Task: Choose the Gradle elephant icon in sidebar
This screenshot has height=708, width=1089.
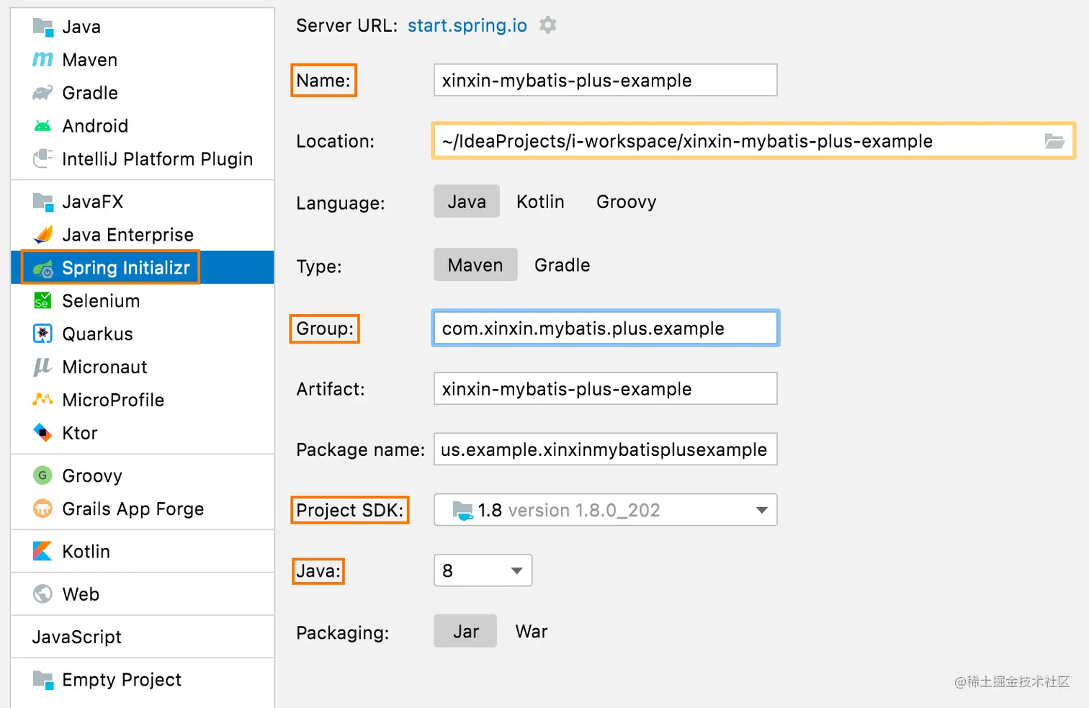Action: pyautogui.click(x=42, y=93)
